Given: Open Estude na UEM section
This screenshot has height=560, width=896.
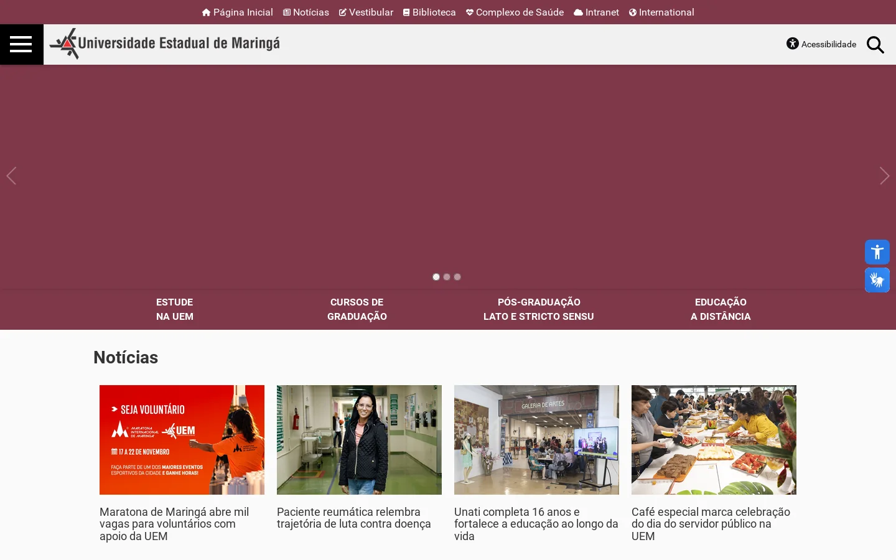Looking at the screenshot, I should [x=175, y=309].
